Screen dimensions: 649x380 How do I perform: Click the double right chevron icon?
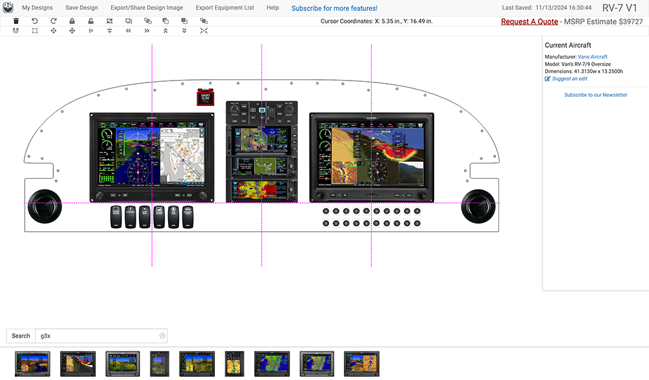[147, 31]
